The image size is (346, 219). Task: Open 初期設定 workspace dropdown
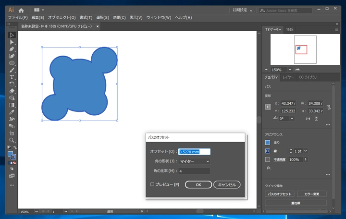[243, 10]
